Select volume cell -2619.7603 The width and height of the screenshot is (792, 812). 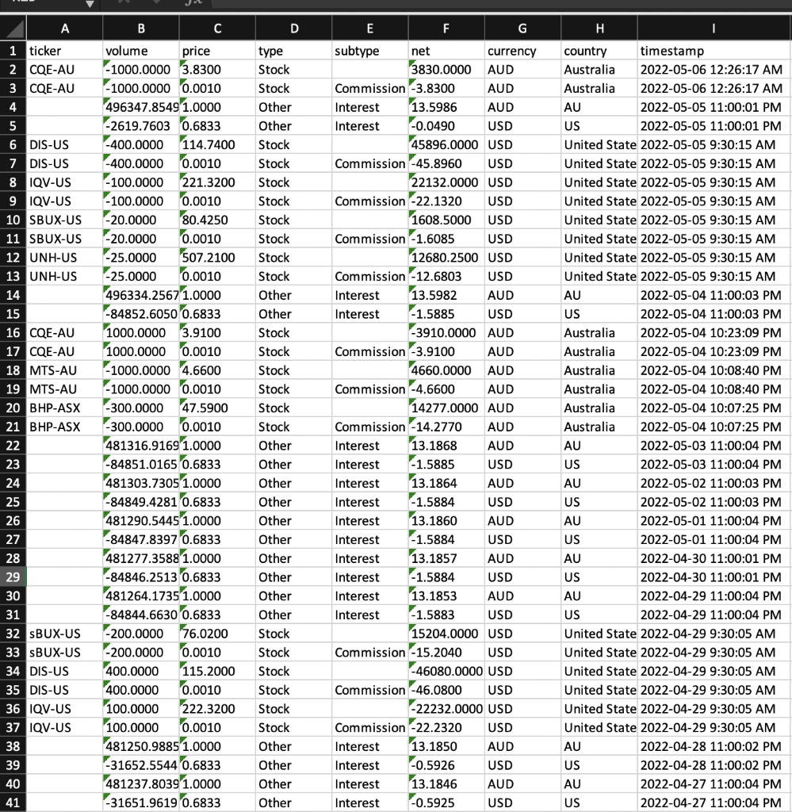[x=141, y=126]
